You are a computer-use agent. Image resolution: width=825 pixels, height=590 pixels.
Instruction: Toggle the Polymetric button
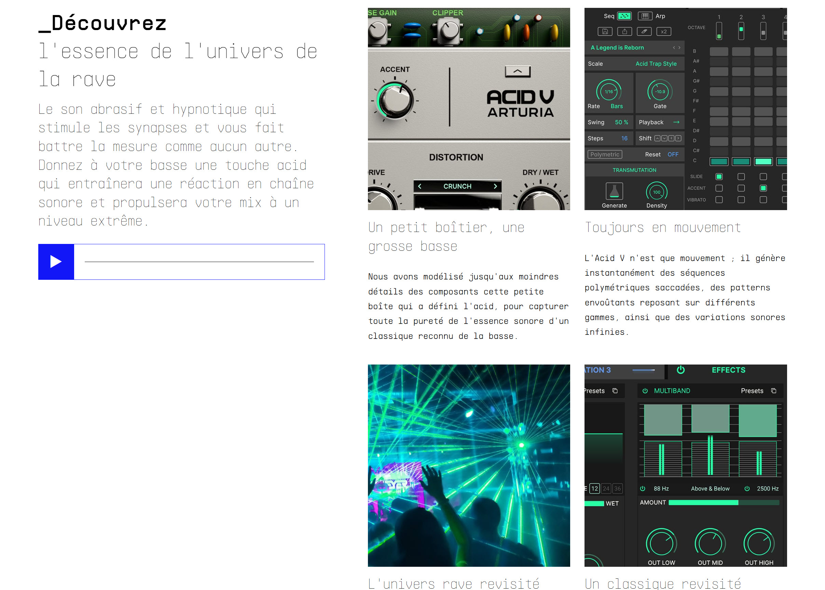coord(605,154)
